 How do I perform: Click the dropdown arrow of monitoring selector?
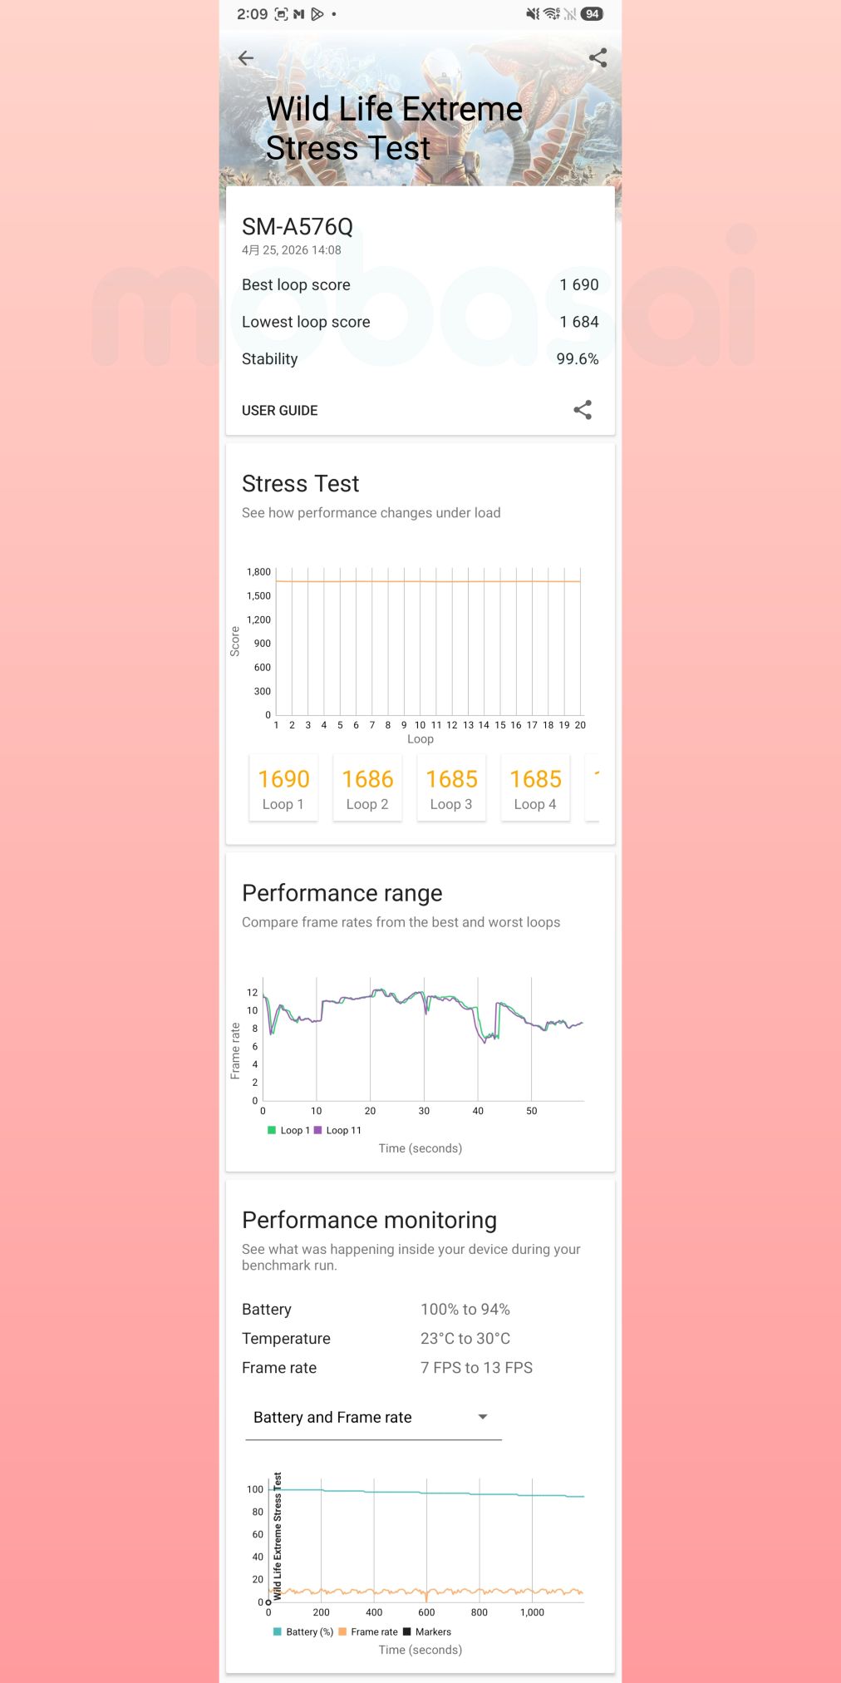[x=483, y=1417]
